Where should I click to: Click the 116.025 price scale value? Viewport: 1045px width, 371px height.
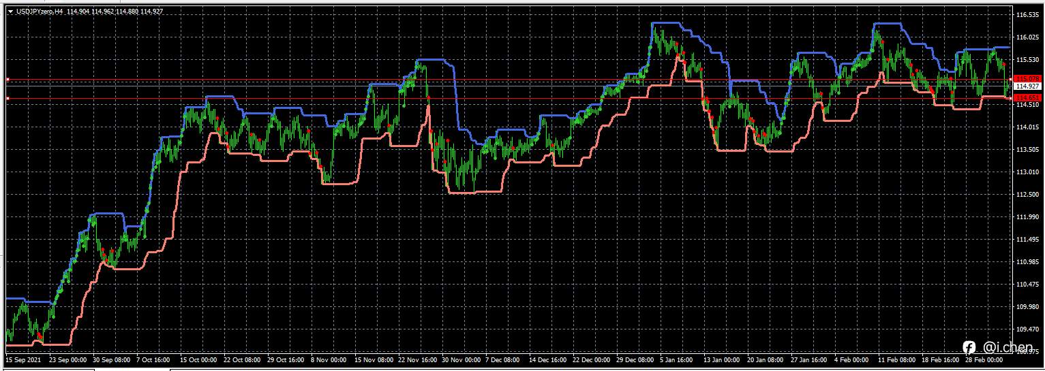[1027, 37]
